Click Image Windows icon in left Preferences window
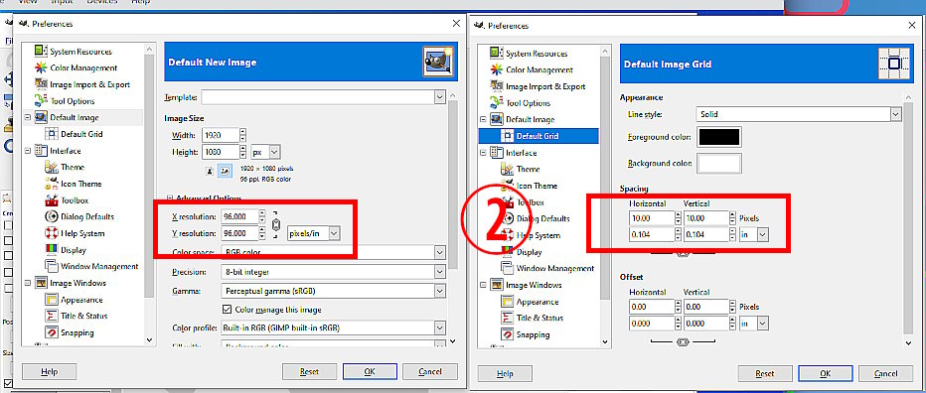Viewport: 926px width, 393px height. click(x=41, y=283)
